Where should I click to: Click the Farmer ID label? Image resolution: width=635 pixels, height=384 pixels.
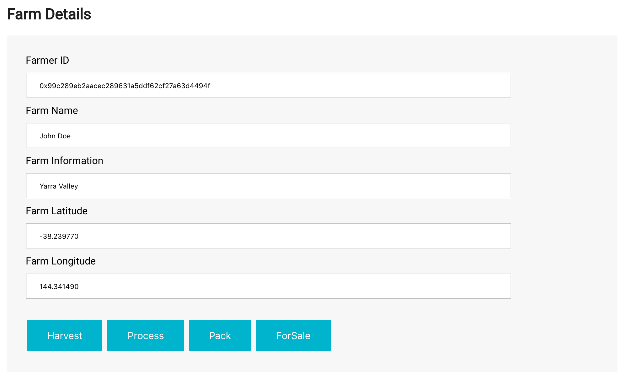click(47, 60)
